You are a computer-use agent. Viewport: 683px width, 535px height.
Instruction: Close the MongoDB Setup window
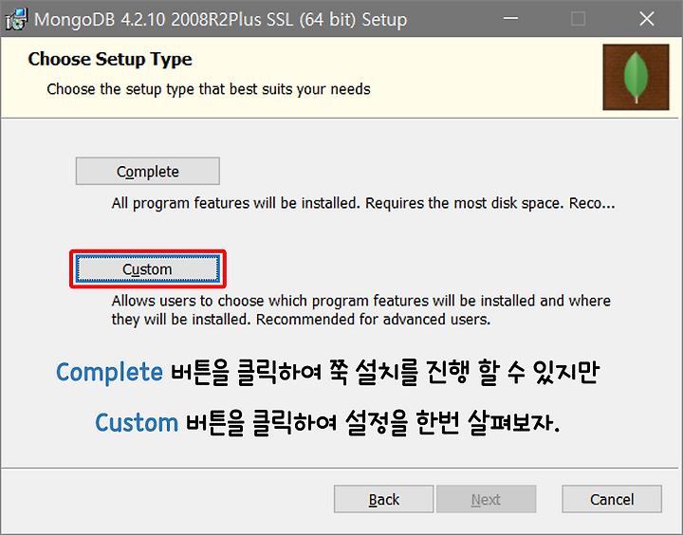pyautogui.click(x=647, y=19)
